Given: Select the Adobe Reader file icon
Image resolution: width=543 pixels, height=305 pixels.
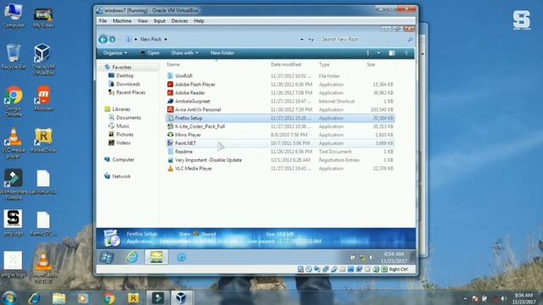Looking at the screenshot, I should [x=170, y=92].
